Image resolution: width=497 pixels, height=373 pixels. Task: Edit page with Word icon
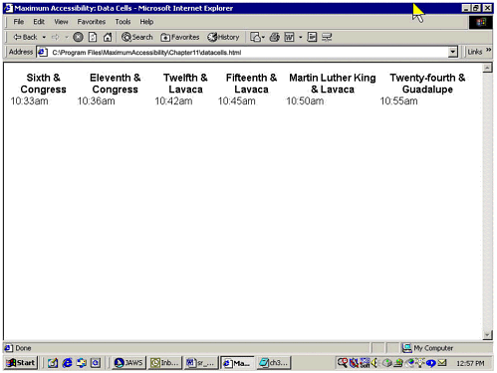pos(289,37)
